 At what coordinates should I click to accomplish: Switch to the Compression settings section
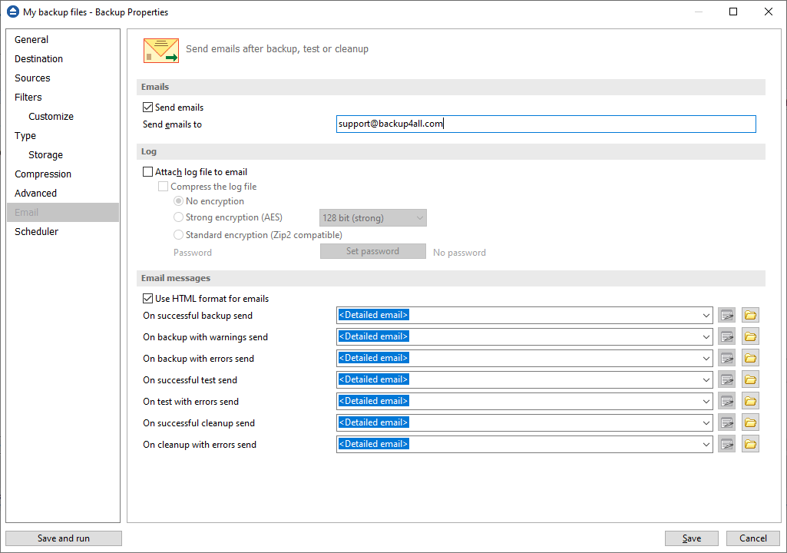(x=42, y=174)
